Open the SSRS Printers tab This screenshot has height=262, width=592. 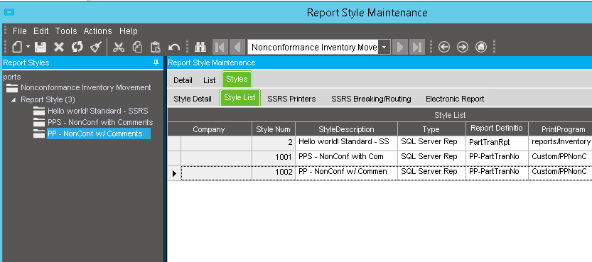[291, 99]
